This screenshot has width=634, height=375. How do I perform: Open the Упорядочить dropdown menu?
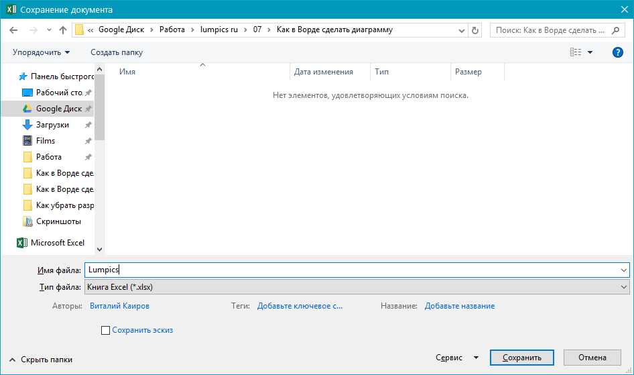coord(41,52)
